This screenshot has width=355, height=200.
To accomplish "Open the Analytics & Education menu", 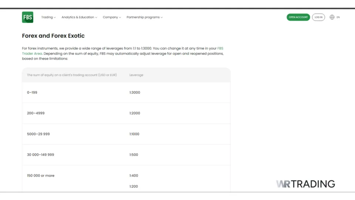I will (78, 17).
